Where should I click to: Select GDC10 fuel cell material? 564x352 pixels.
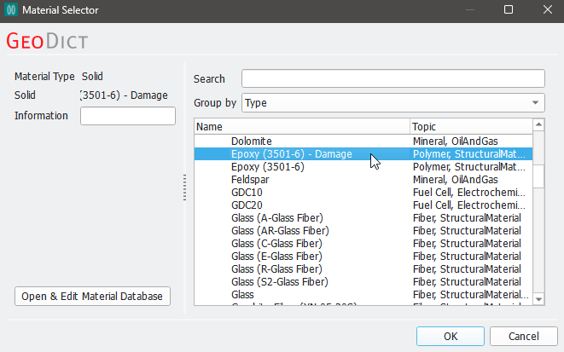pyautogui.click(x=246, y=193)
